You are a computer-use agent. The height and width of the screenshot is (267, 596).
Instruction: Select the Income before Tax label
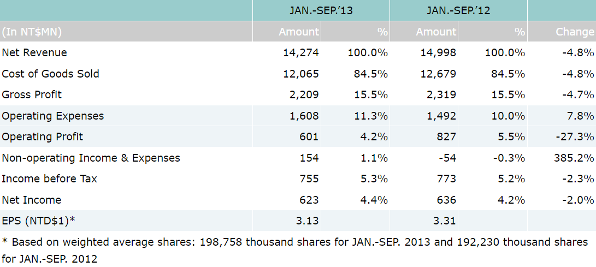pyautogui.click(x=50, y=179)
